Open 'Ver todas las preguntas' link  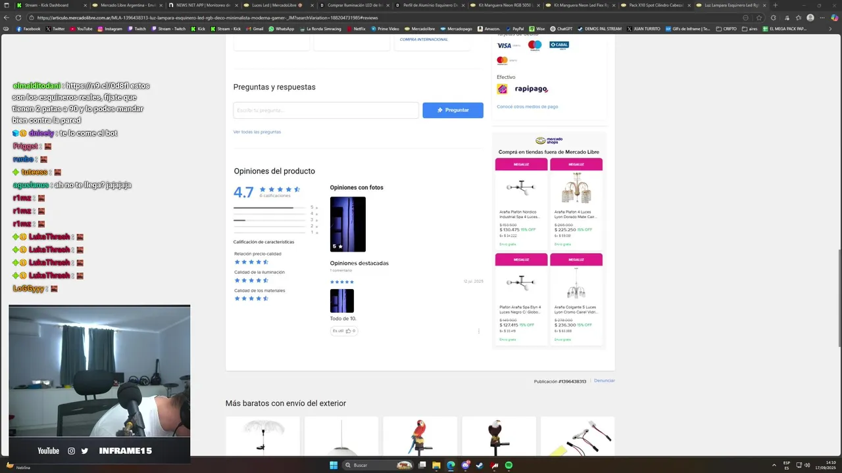[x=257, y=132]
